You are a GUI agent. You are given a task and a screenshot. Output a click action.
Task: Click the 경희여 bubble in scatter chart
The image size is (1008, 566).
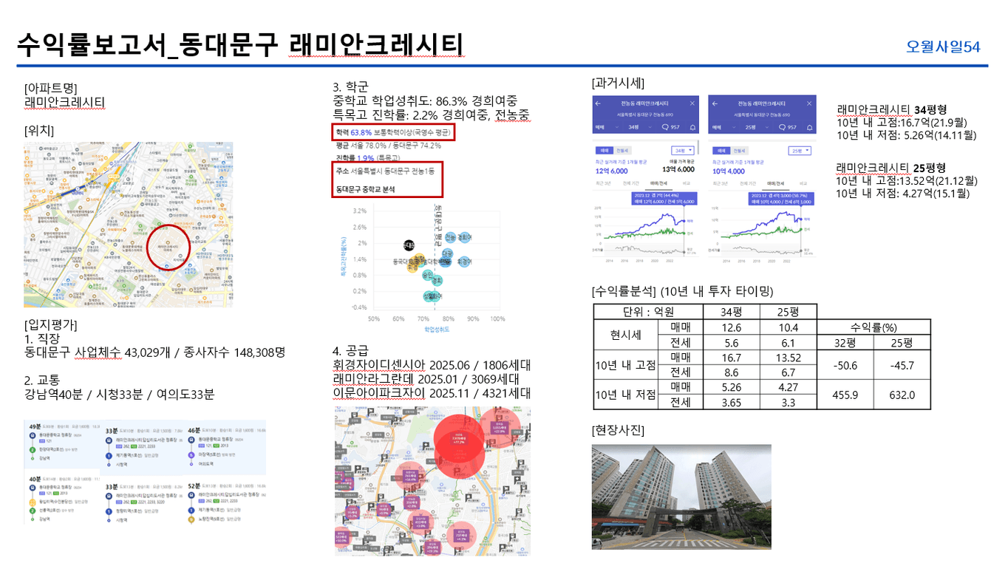point(464,237)
